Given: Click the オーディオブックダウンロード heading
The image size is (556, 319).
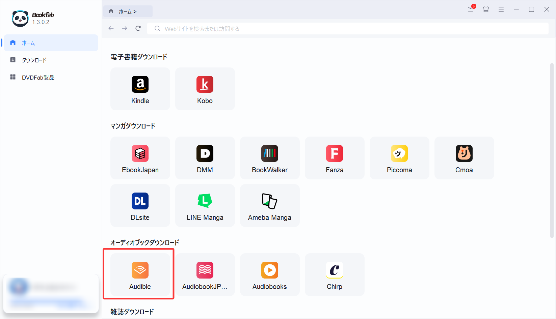Looking at the screenshot, I should [x=145, y=243].
